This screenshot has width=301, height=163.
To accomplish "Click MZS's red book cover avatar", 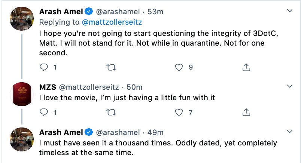I will [x=22, y=94].
